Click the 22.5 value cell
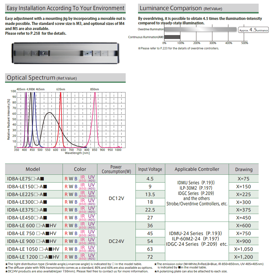 [x=150, y=210]
